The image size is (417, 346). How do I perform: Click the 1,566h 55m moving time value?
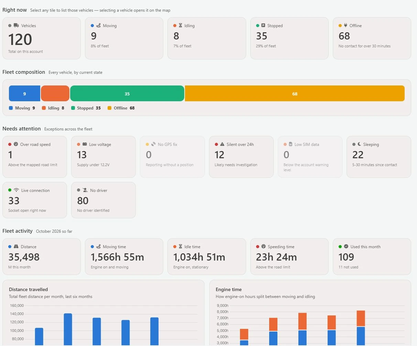117,257
